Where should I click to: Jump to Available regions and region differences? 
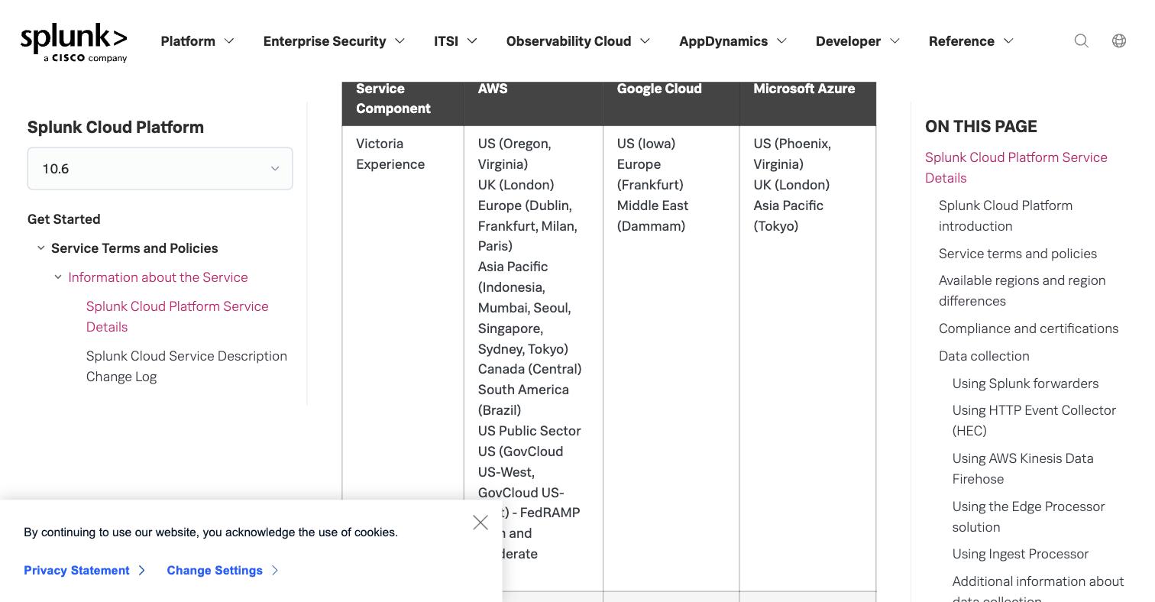click(x=1022, y=290)
